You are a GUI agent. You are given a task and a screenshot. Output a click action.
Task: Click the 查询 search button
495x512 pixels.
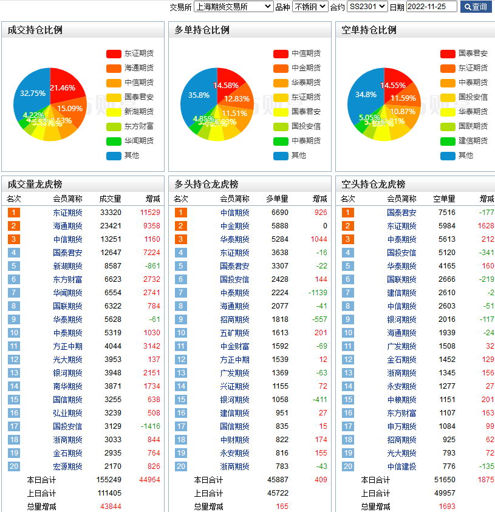coord(476,7)
